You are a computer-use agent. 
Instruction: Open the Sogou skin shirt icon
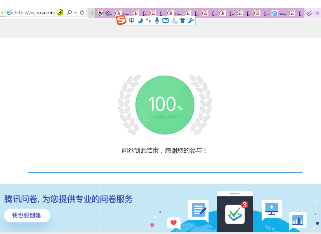[x=182, y=20]
